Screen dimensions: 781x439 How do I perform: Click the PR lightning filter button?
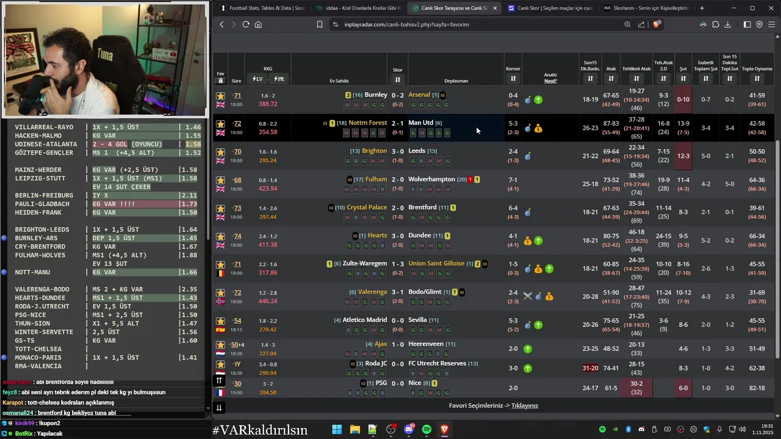click(x=279, y=79)
